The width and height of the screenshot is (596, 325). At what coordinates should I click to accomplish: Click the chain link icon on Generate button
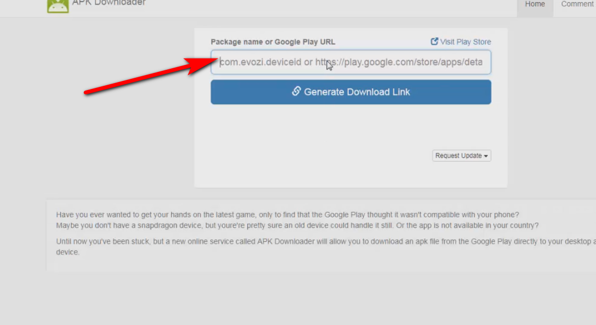pyautogui.click(x=296, y=91)
